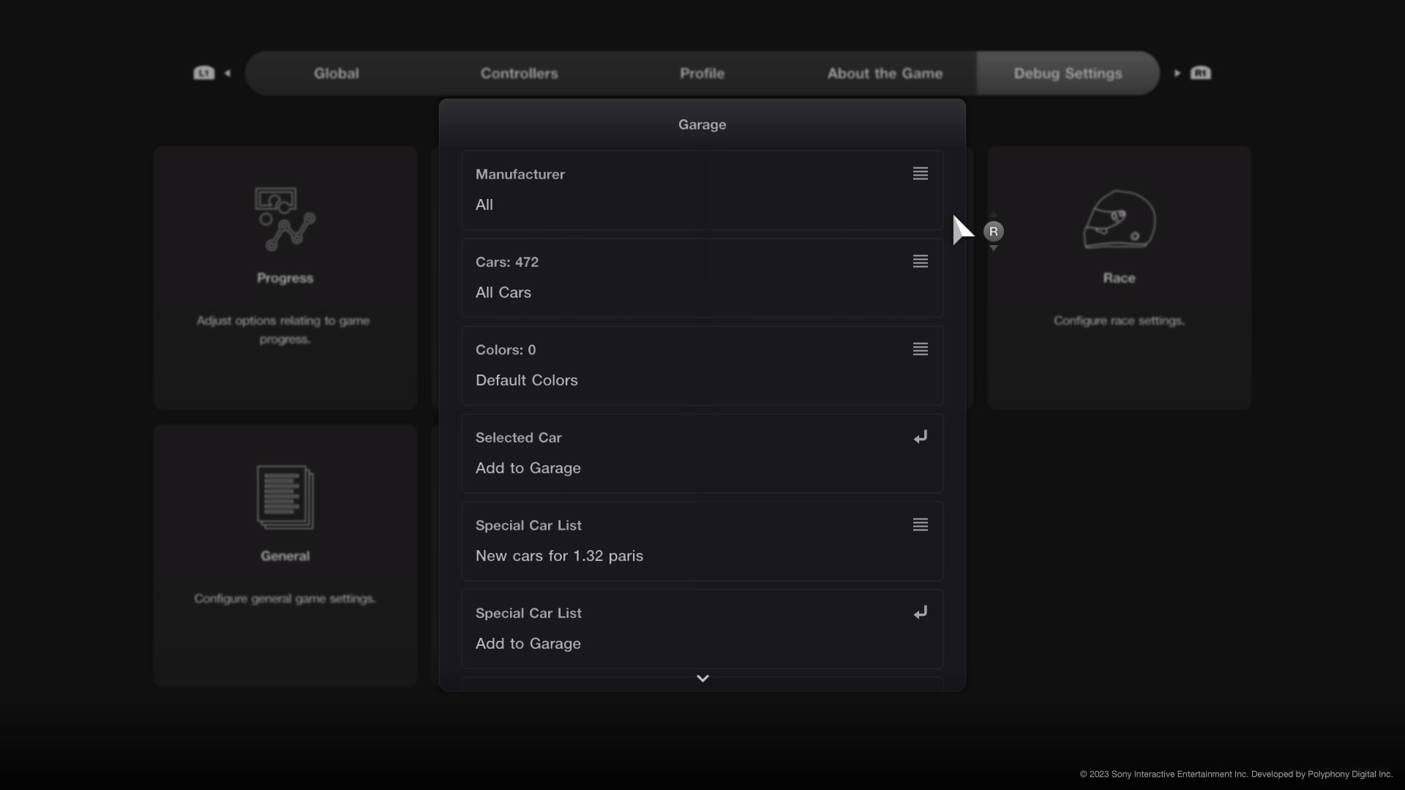Click the Race helmet icon
The image size is (1405, 790).
pyautogui.click(x=1119, y=219)
